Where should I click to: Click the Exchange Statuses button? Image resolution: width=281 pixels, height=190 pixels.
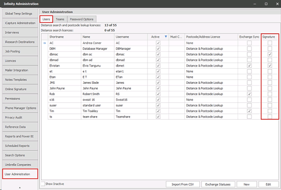[218, 184]
